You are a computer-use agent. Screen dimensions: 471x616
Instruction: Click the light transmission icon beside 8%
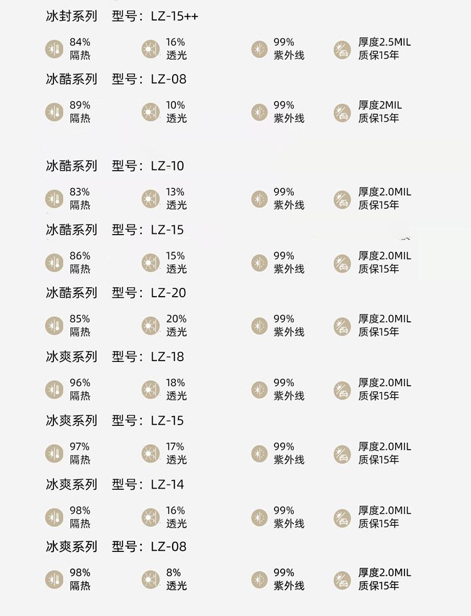click(151, 580)
